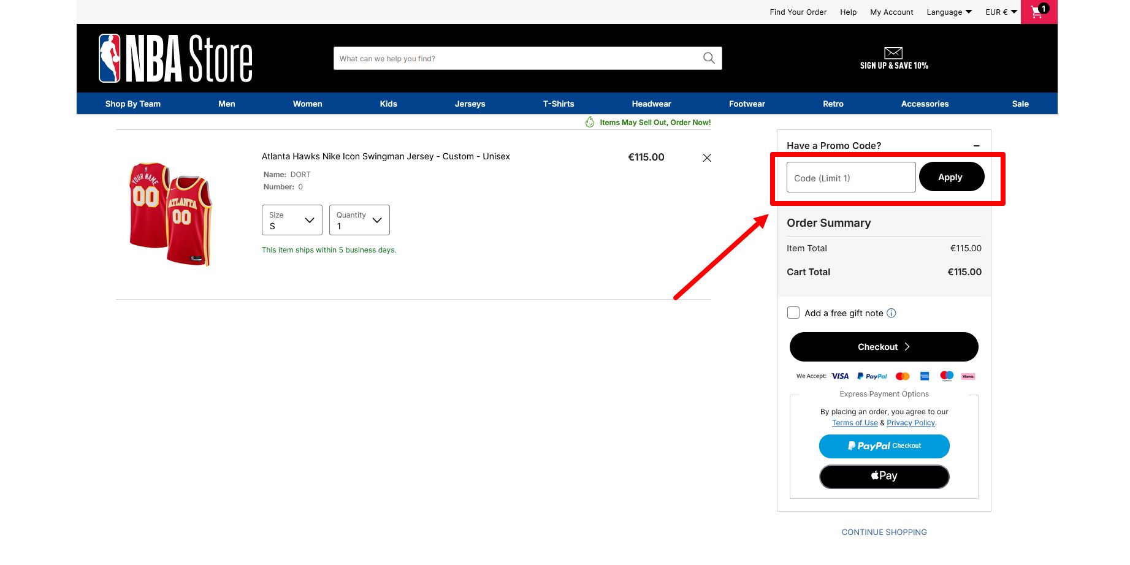1130x565 pixels.
Task: Open the Language dropdown
Action: point(949,12)
